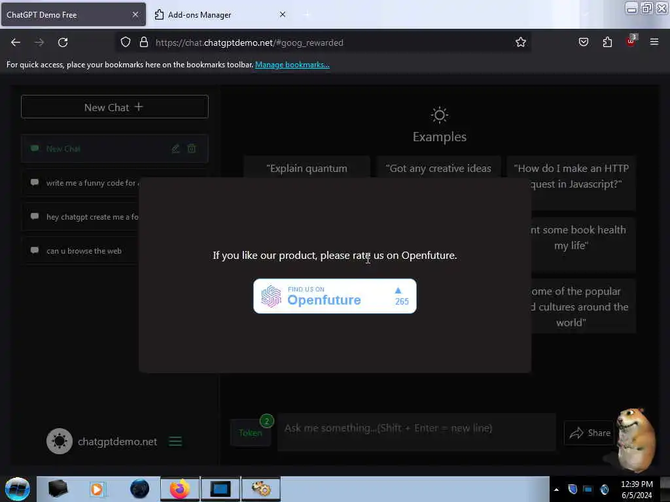Open the 'hey chatgpt create me' chat

[x=80, y=217]
